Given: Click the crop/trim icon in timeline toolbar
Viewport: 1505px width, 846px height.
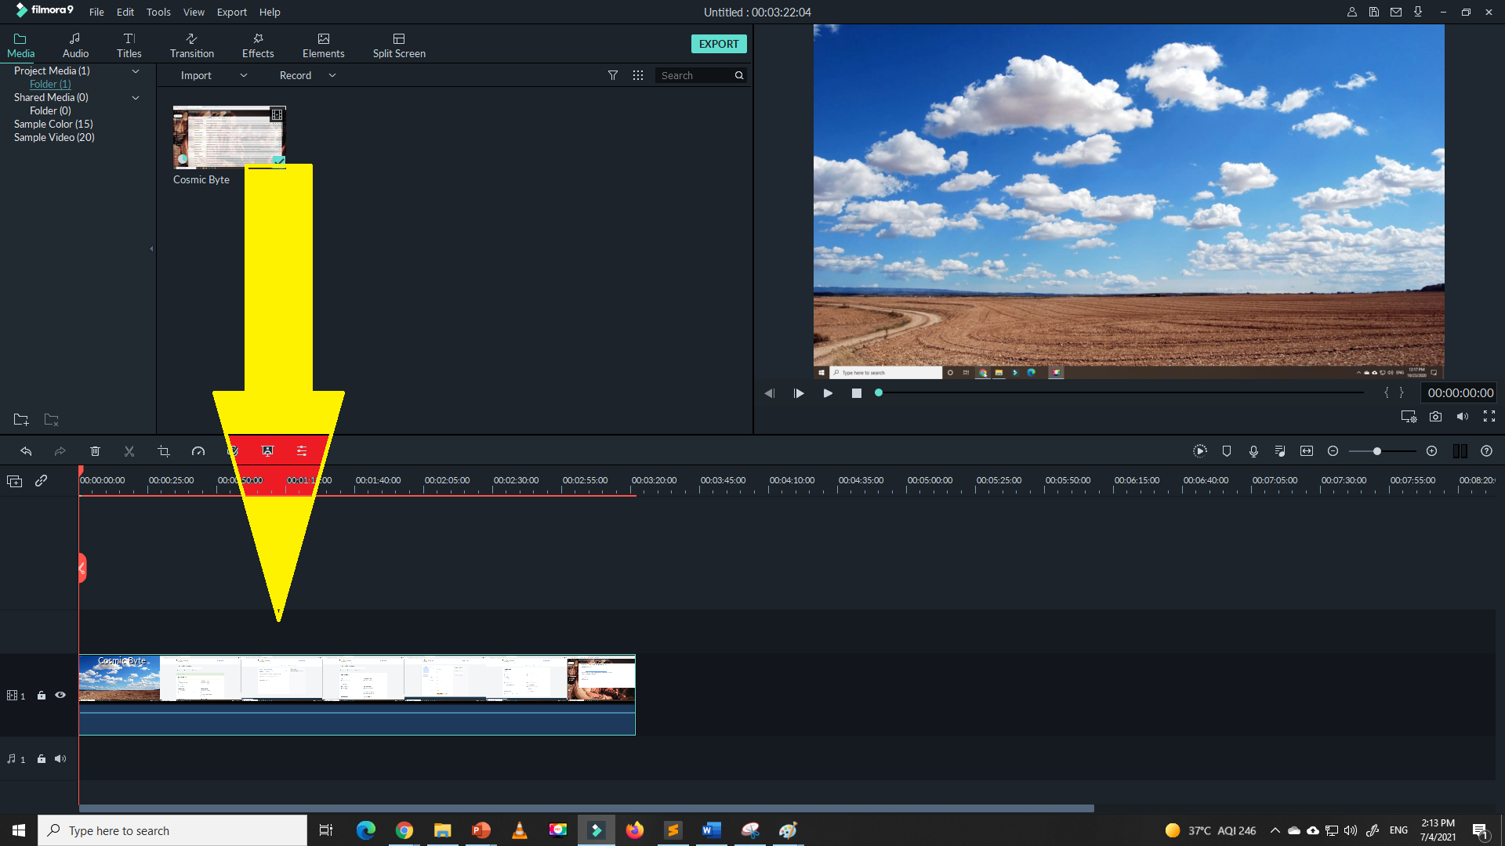Looking at the screenshot, I should (162, 450).
